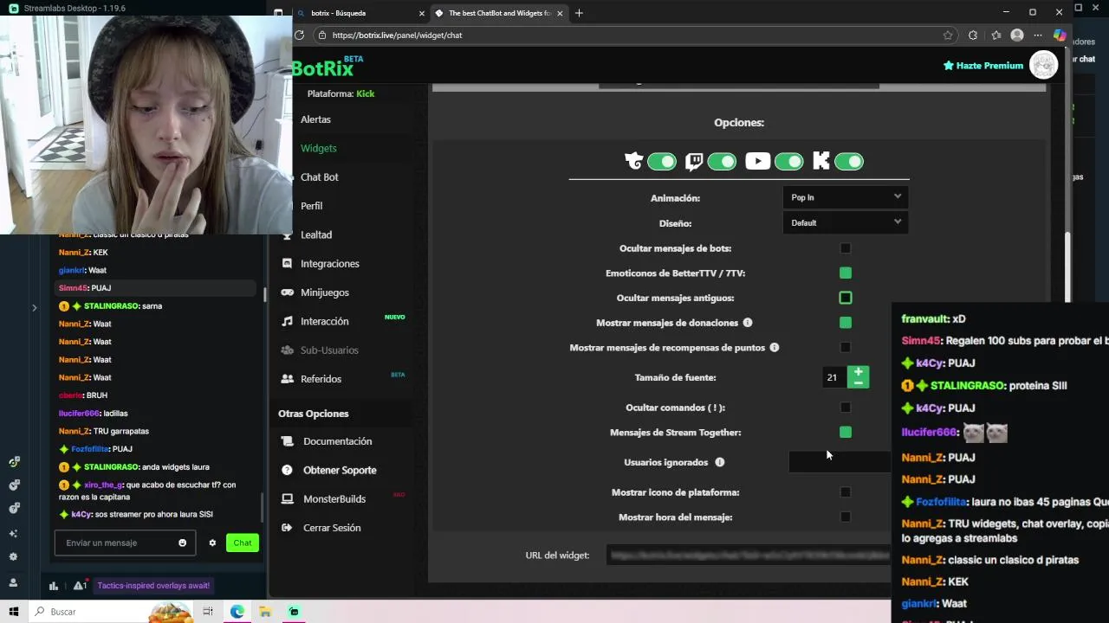Image resolution: width=1109 pixels, height=623 pixels.
Task: Click the Documentación scroll icon
Action: (x=287, y=441)
